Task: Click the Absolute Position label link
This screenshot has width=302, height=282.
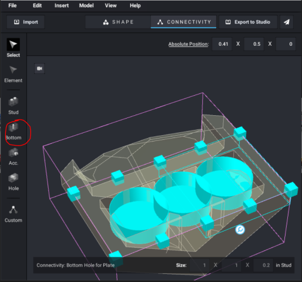Action: pyautogui.click(x=189, y=44)
